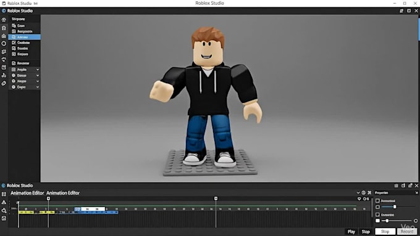Click the playhead marker near timeline start
The height and width of the screenshot is (236, 420).
(48, 198)
